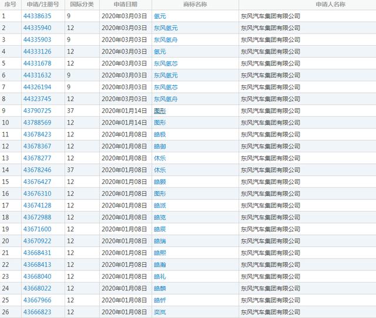Open trademark 氢元 in row 4

tap(160, 52)
